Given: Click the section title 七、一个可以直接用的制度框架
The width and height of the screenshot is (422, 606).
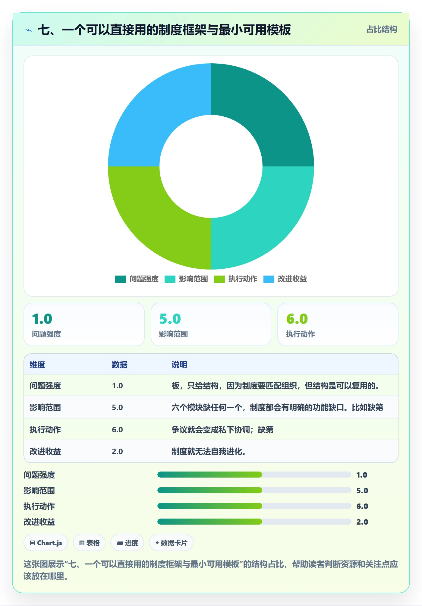Looking at the screenshot, I should point(164,30).
